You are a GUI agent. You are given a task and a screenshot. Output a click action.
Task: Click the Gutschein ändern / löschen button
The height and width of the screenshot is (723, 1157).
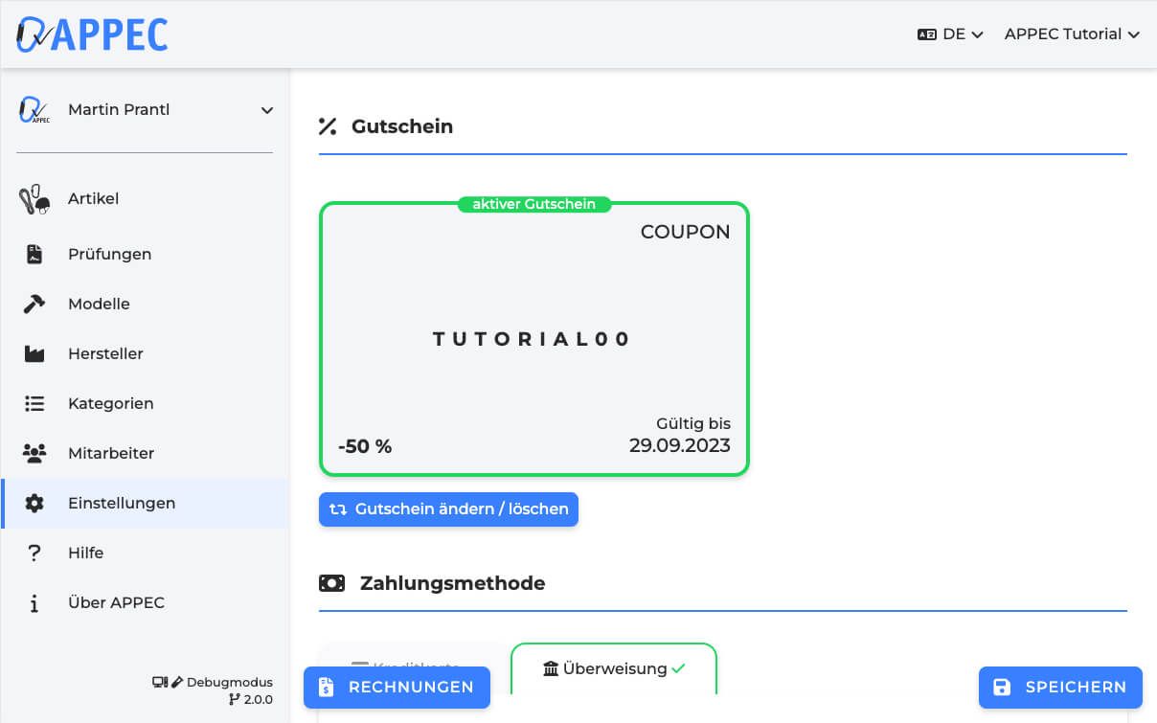(x=448, y=508)
